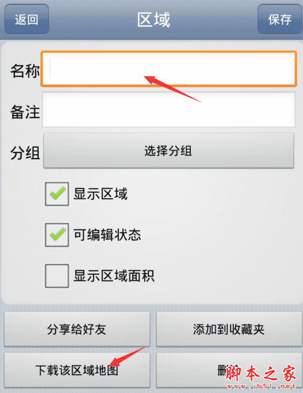Click the 分组 field label

(x=25, y=153)
